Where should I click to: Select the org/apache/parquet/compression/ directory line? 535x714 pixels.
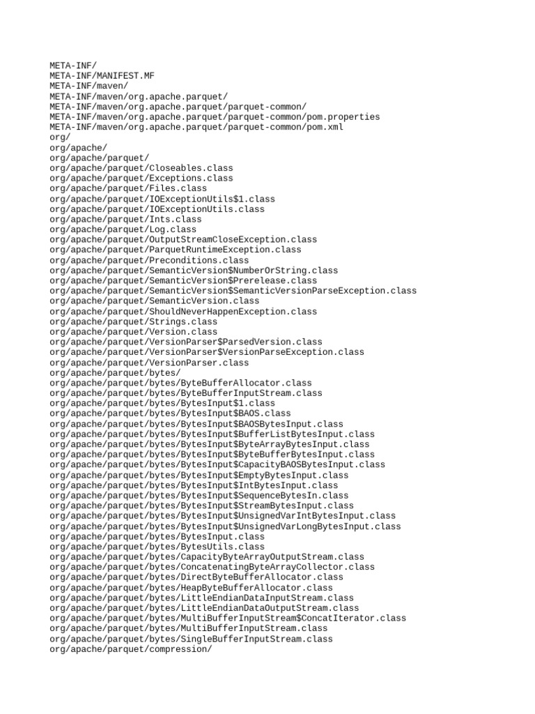pyautogui.click(x=131, y=649)
